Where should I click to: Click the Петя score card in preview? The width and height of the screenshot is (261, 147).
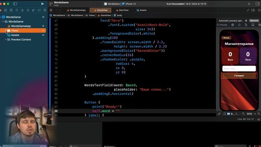(248, 56)
